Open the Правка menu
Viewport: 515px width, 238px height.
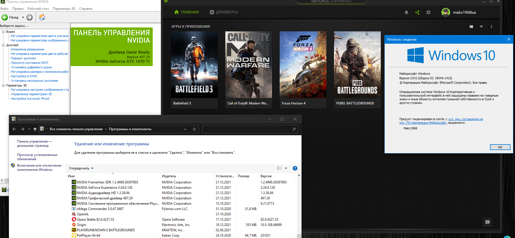[x=18, y=9]
